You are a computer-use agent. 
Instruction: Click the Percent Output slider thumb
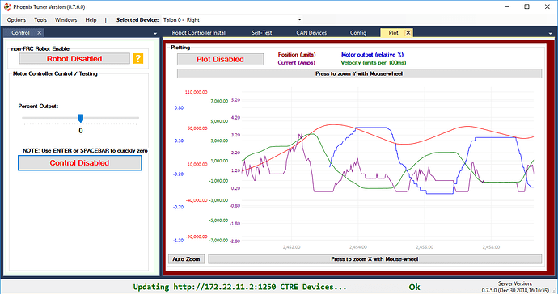coord(81,118)
